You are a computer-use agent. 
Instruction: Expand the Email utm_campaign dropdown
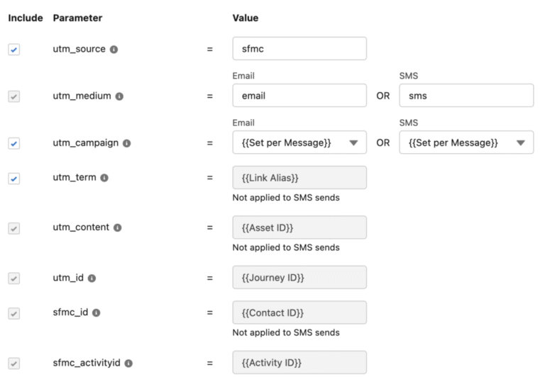[x=299, y=142]
